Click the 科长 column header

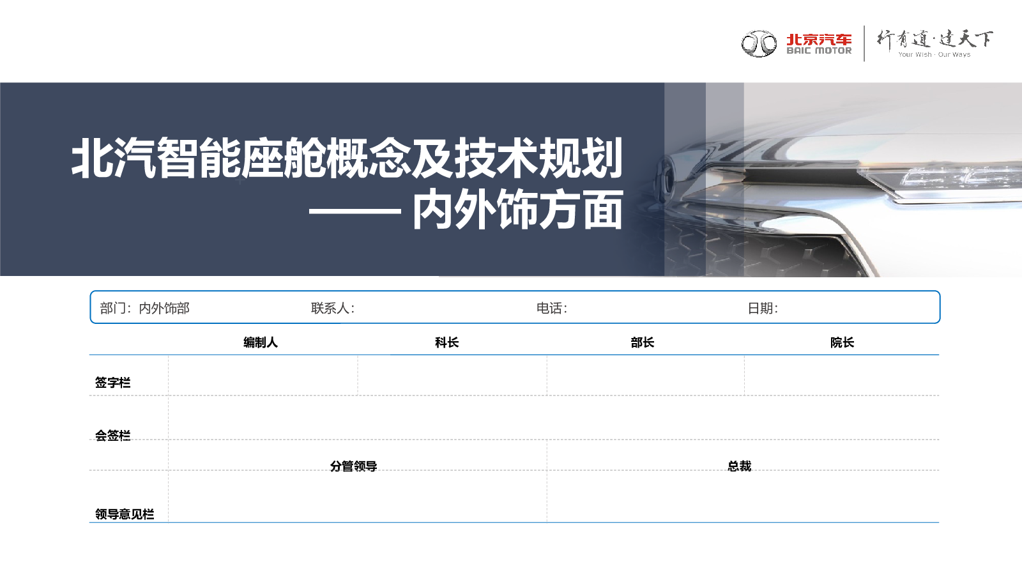[447, 342]
